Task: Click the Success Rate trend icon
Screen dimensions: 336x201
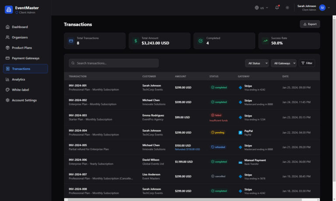Action: pos(265,41)
